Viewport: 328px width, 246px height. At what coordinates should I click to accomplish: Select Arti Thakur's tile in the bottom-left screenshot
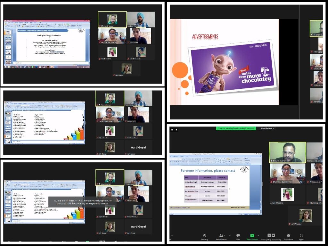110,226
